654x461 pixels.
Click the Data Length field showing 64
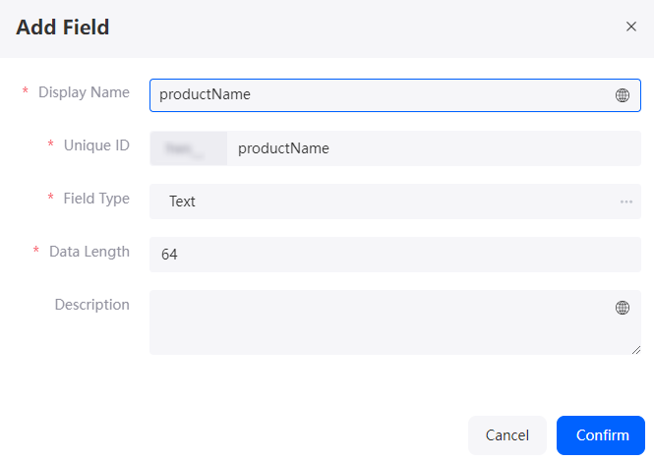pyautogui.click(x=395, y=255)
